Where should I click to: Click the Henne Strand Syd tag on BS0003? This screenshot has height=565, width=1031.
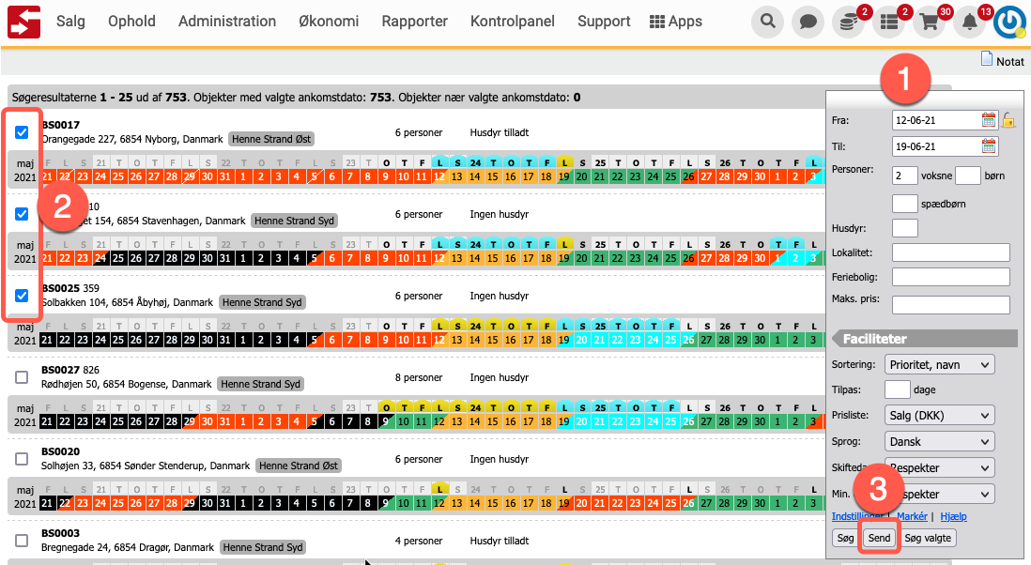[263, 547]
